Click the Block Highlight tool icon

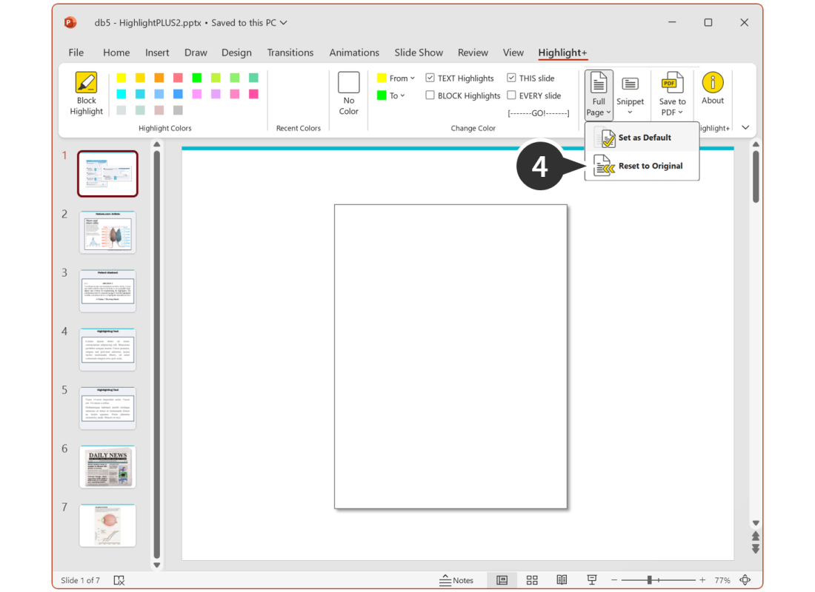pos(86,83)
